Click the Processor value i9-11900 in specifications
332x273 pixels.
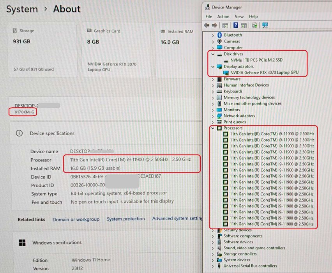click(131, 160)
